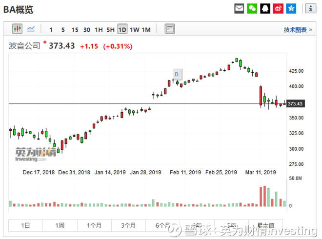This screenshot has height=239, width=322.
Task: Select the 1D interval button
Action: [x=122, y=29]
